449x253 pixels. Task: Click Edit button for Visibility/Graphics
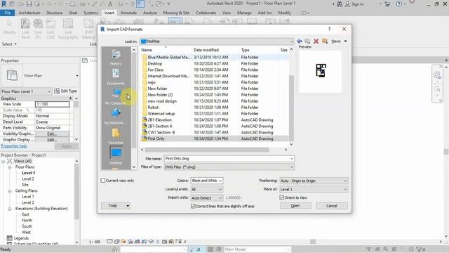(52, 134)
